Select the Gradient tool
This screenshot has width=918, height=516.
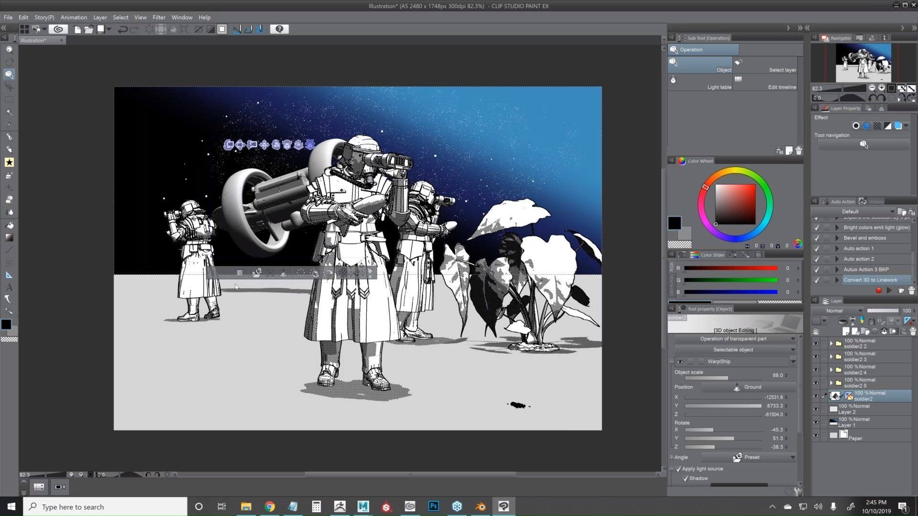(9, 237)
